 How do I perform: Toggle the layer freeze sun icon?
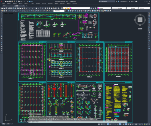pos(66,8)
